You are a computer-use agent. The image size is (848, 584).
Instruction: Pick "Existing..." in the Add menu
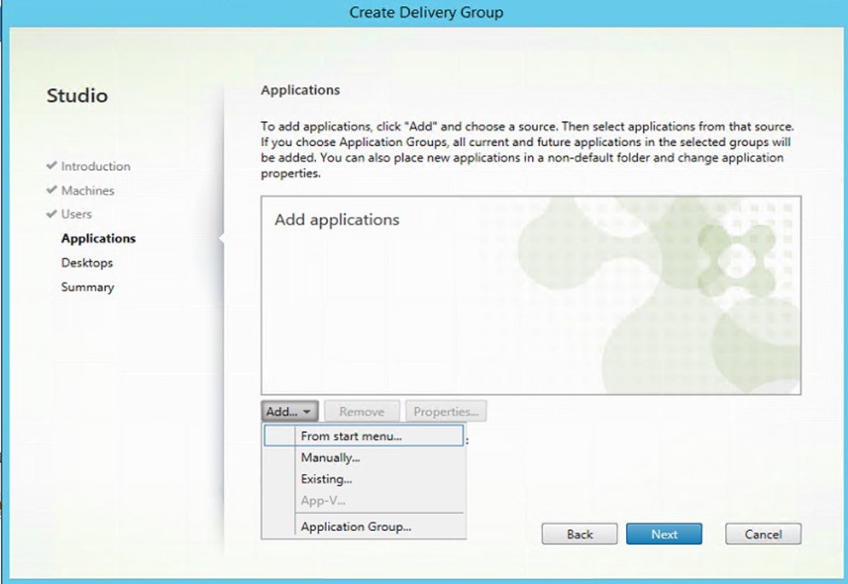click(326, 479)
